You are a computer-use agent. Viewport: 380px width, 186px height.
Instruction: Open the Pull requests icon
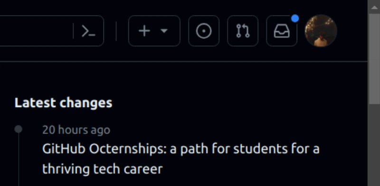point(243,31)
